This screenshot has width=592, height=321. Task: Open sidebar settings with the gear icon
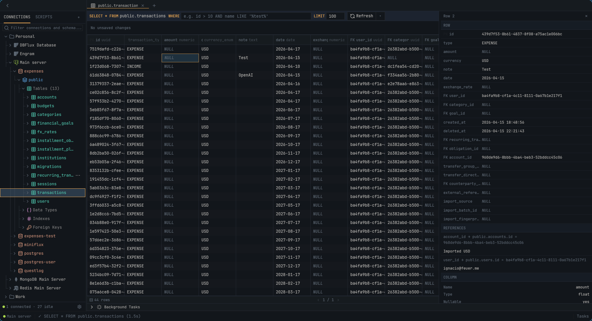(x=79, y=307)
